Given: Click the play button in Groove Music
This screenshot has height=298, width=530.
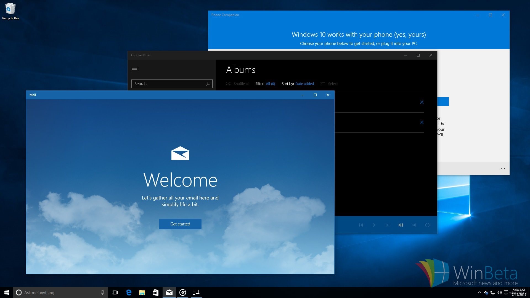Looking at the screenshot, I should pyautogui.click(x=374, y=225).
